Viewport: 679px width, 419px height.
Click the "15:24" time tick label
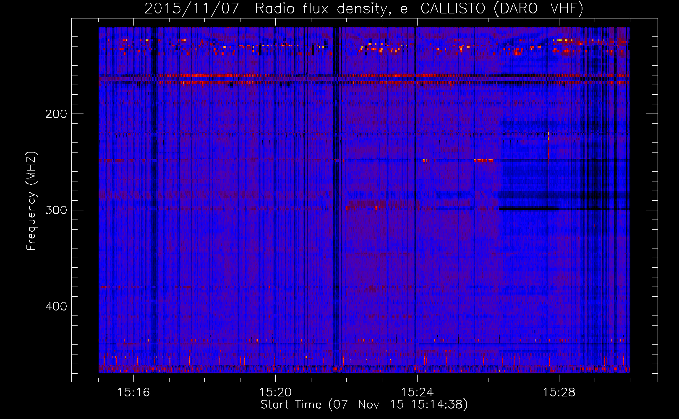tap(417, 393)
